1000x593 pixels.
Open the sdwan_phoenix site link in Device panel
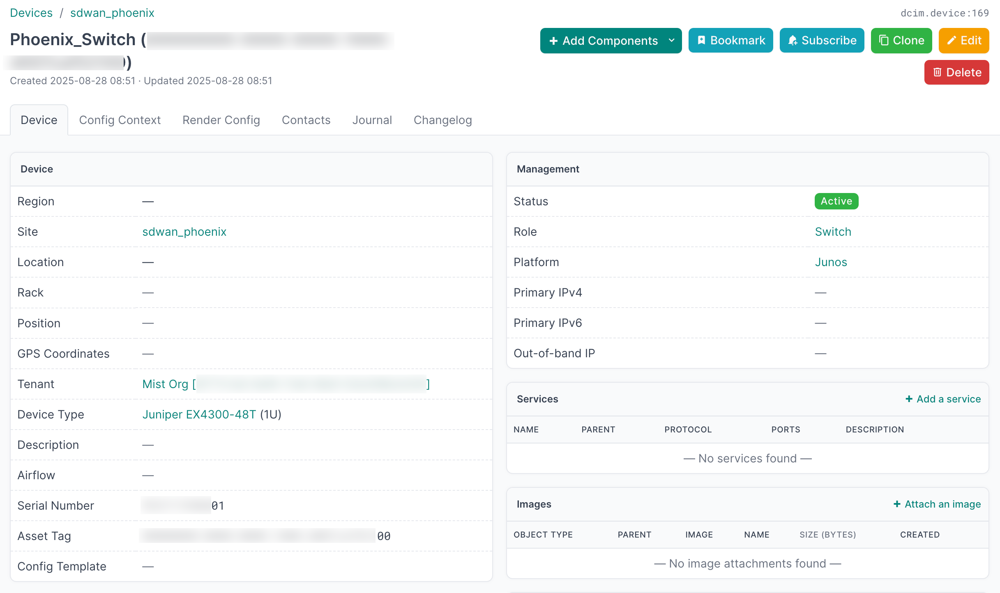pos(184,232)
